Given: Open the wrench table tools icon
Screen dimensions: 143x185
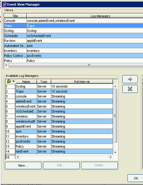Looking at the screenshot, I should tap(9, 82).
